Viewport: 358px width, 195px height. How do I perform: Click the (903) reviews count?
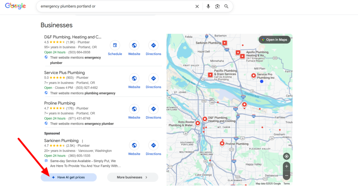click(x=70, y=78)
